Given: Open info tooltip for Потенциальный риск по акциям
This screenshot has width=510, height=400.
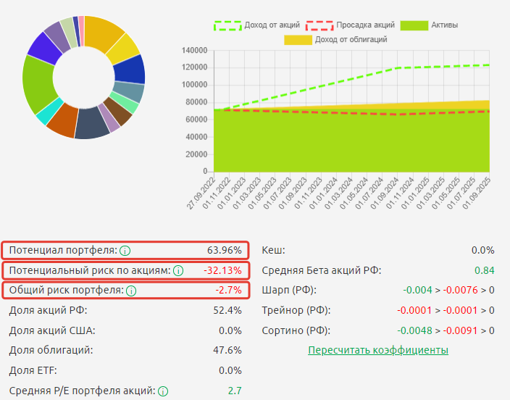Looking at the screenshot, I should [178, 271].
